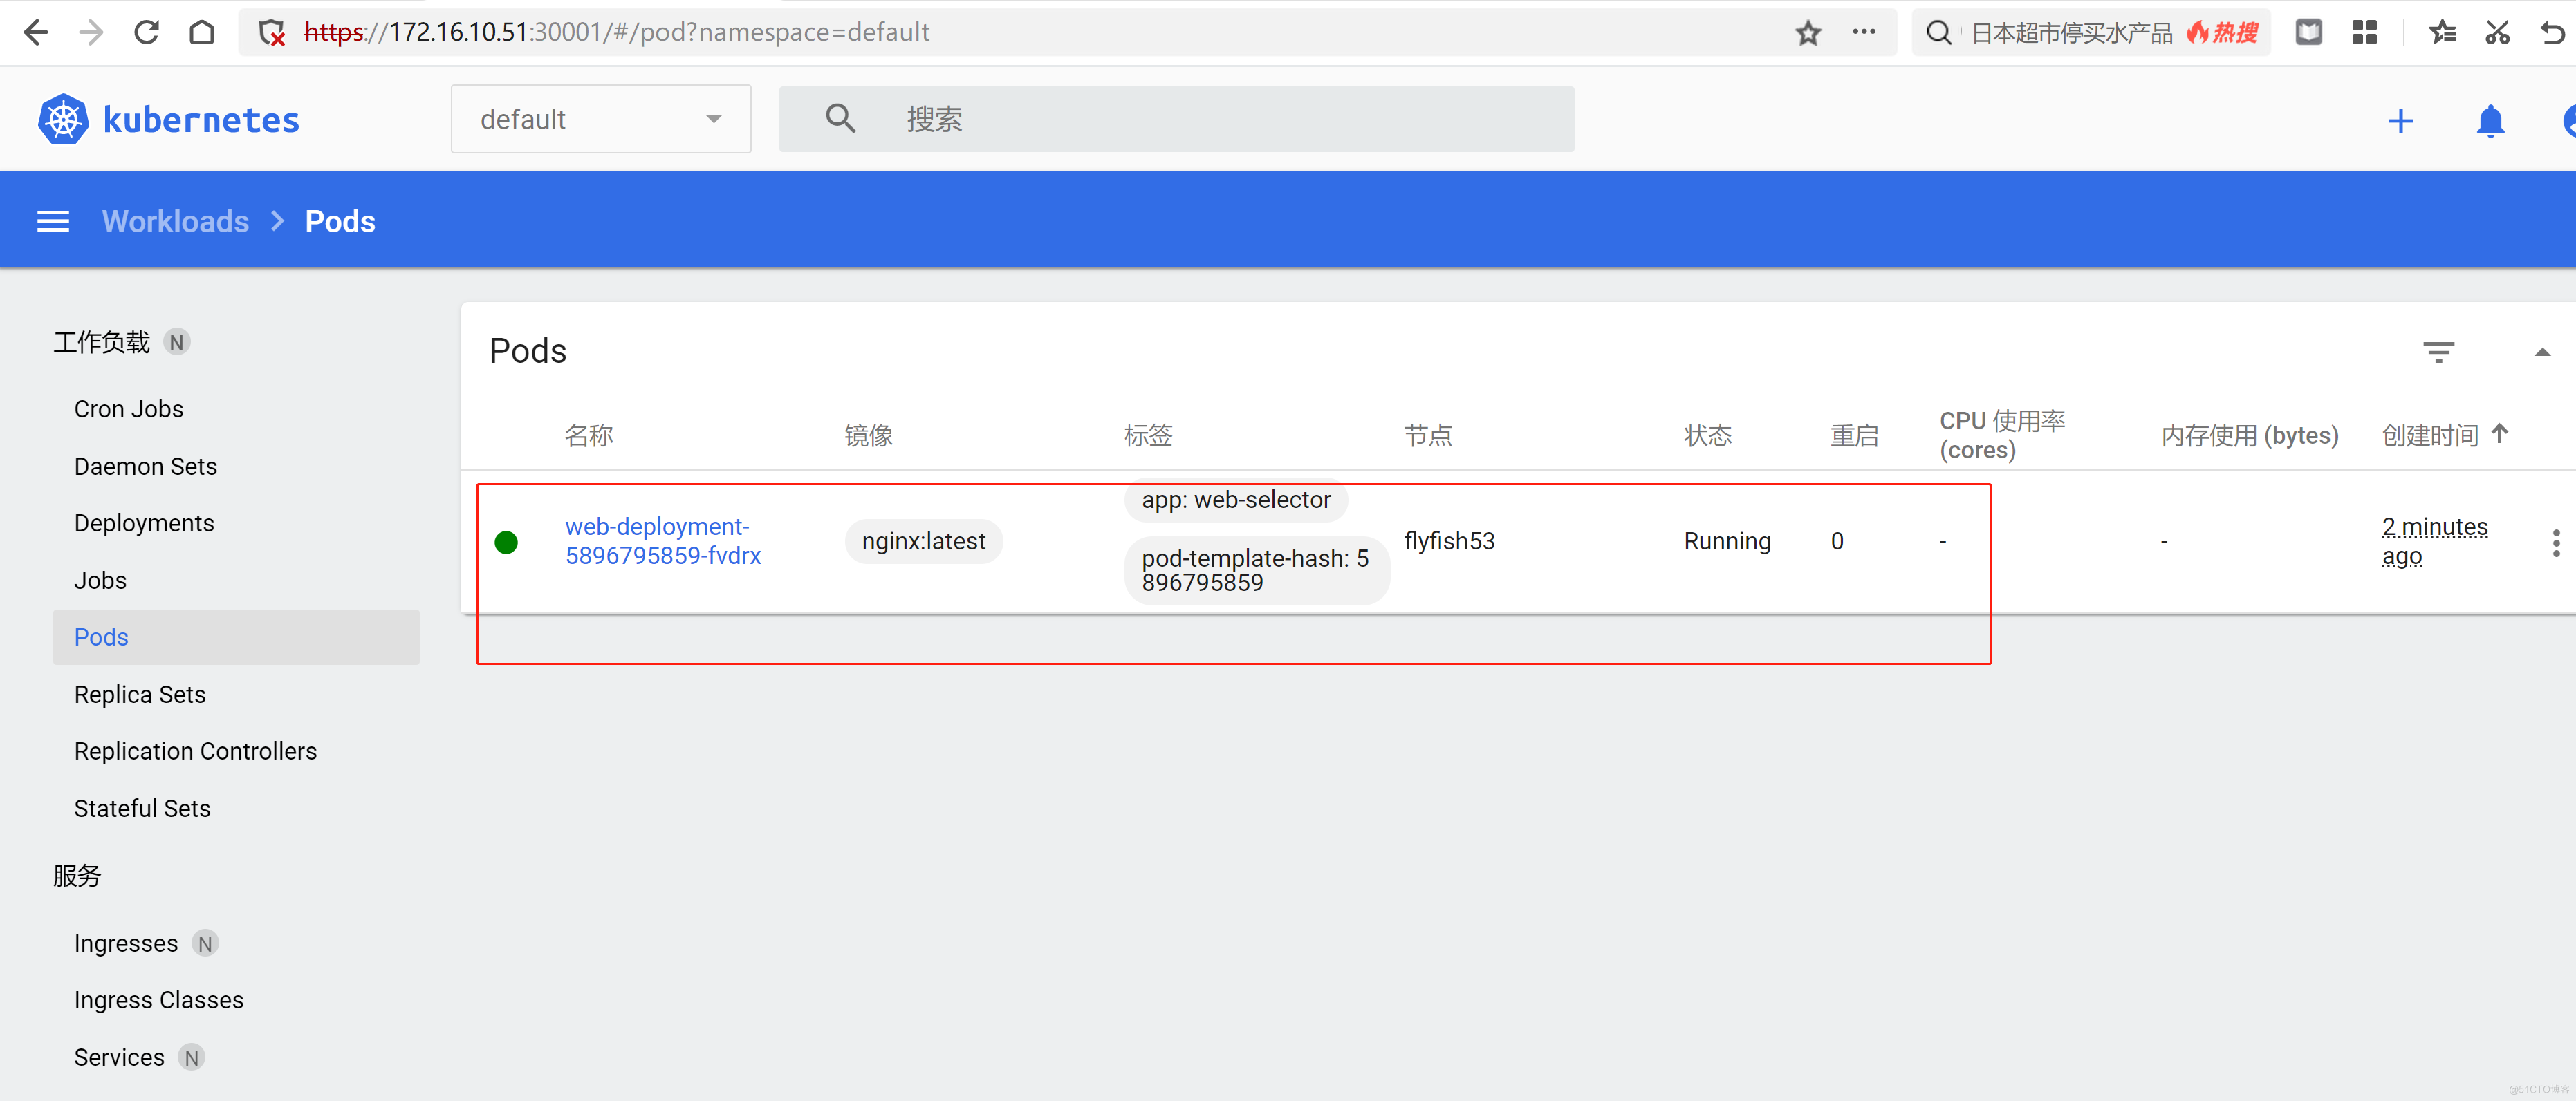This screenshot has width=2576, height=1101.
Task: Open Replica Sets in the sidebar
Action: (x=139, y=693)
